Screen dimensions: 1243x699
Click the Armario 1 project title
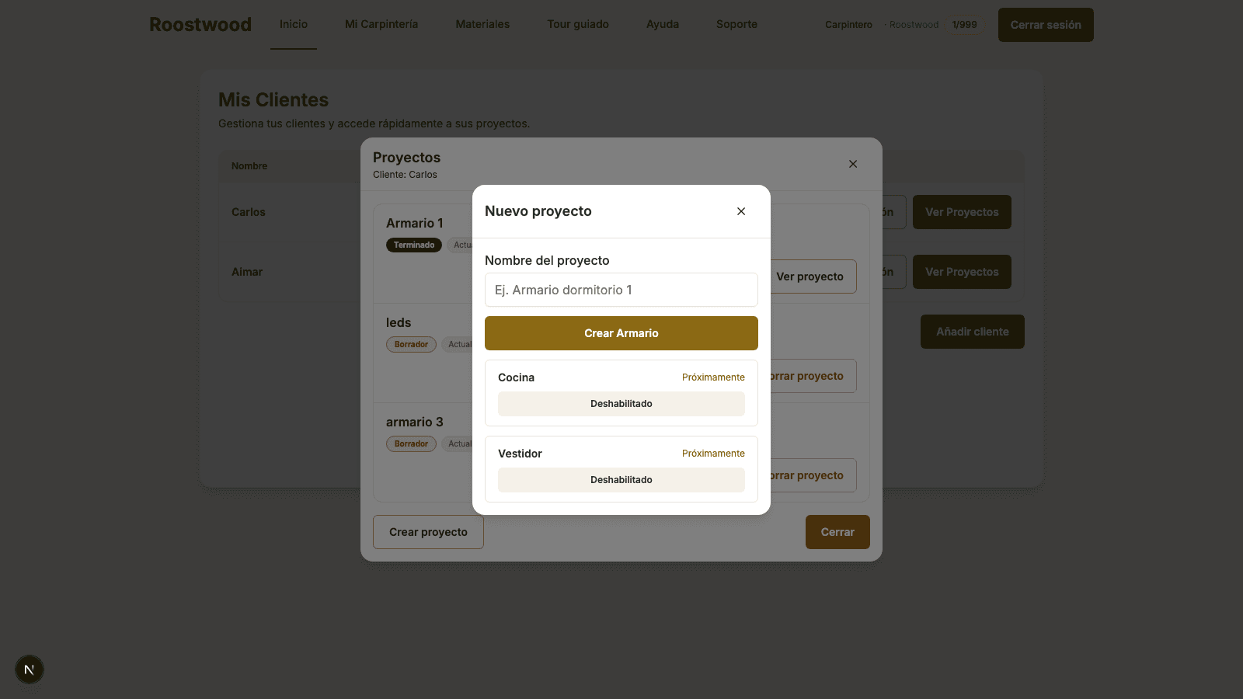tap(415, 223)
